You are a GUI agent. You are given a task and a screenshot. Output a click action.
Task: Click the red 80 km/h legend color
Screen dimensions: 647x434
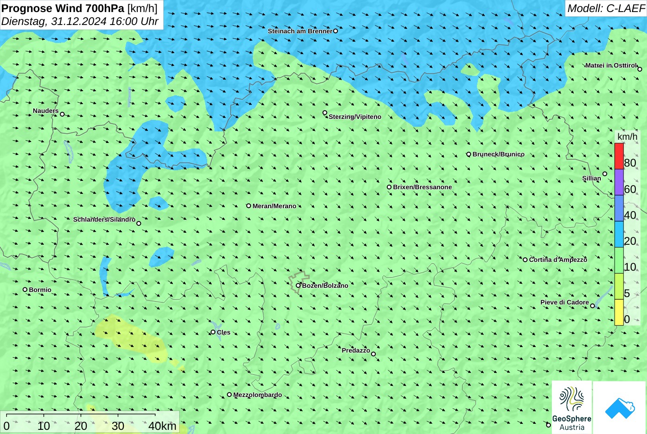(619, 156)
